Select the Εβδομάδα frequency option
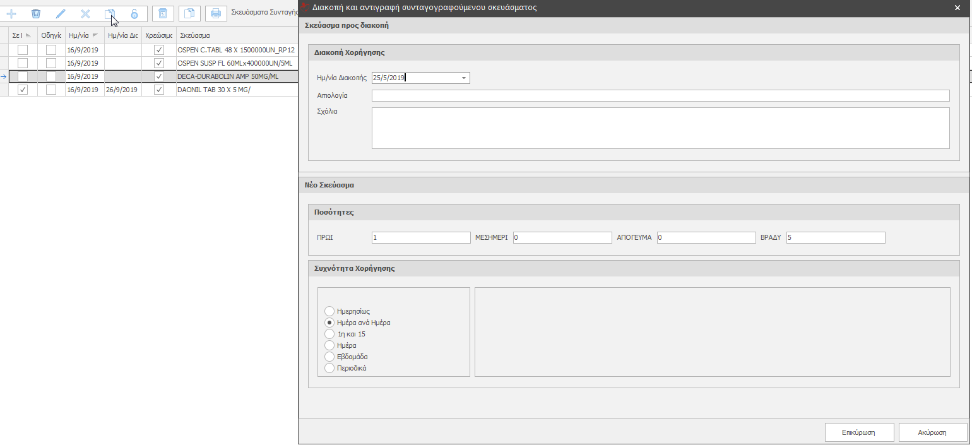Image resolution: width=972 pixels, height=445 pixels. (329, 357)
